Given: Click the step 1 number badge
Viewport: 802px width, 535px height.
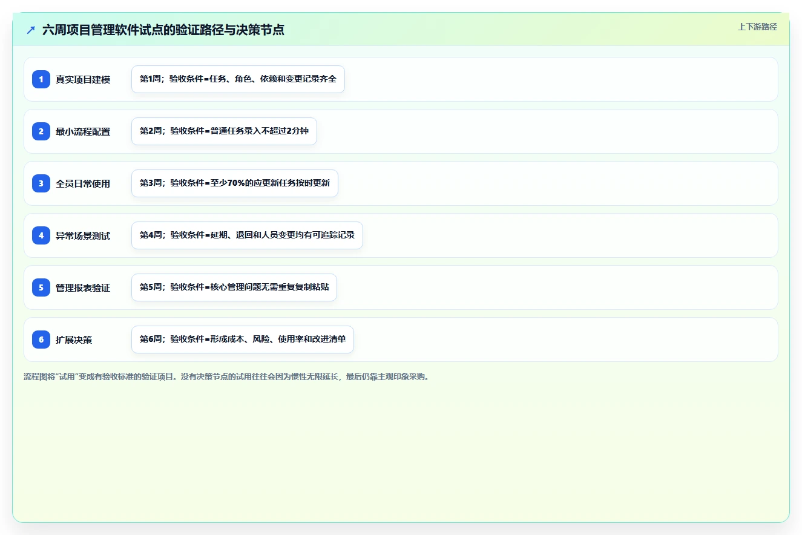Looking at the screenshot, I should point(41,79).
